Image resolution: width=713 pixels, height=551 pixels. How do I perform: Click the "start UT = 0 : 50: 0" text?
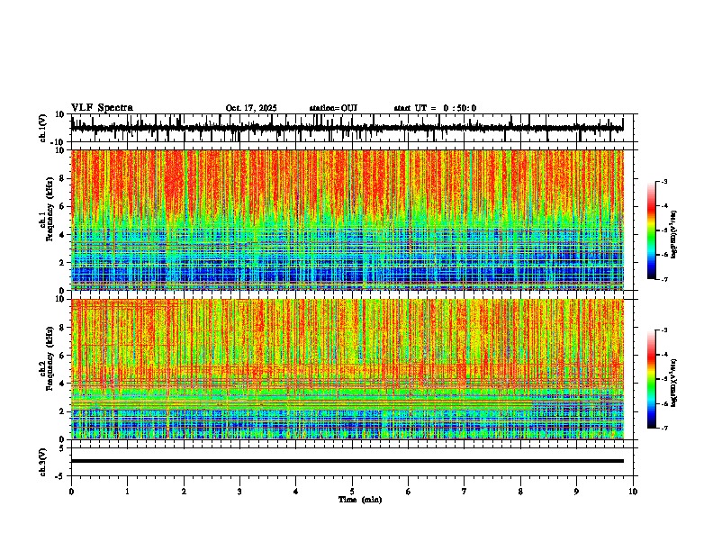435,108
